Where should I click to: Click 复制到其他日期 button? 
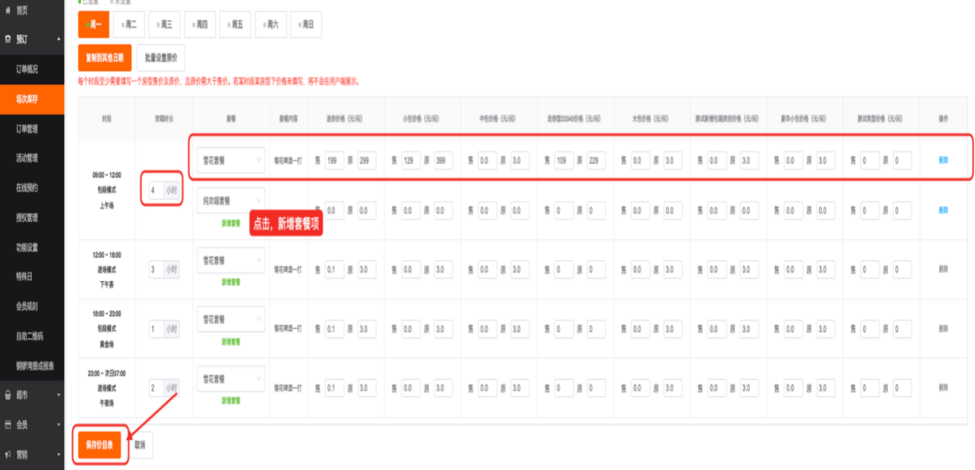[x=105, y=59]
